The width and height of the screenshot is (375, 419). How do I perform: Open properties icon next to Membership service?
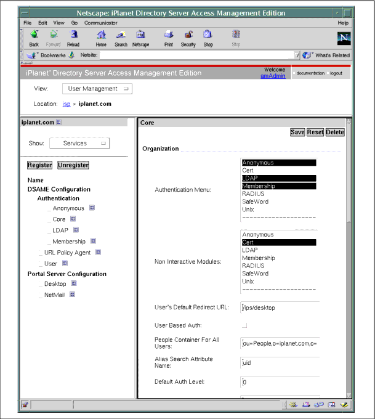click(x=93, y=241)
